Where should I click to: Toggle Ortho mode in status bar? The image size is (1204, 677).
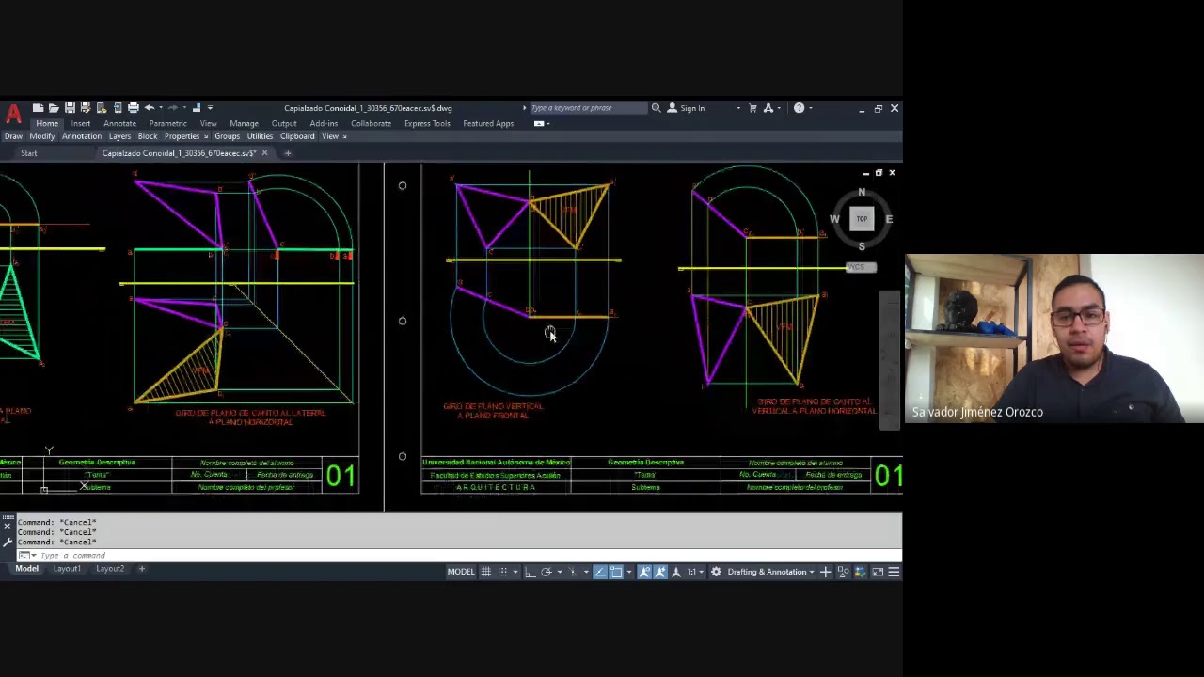tap(530, 572)
